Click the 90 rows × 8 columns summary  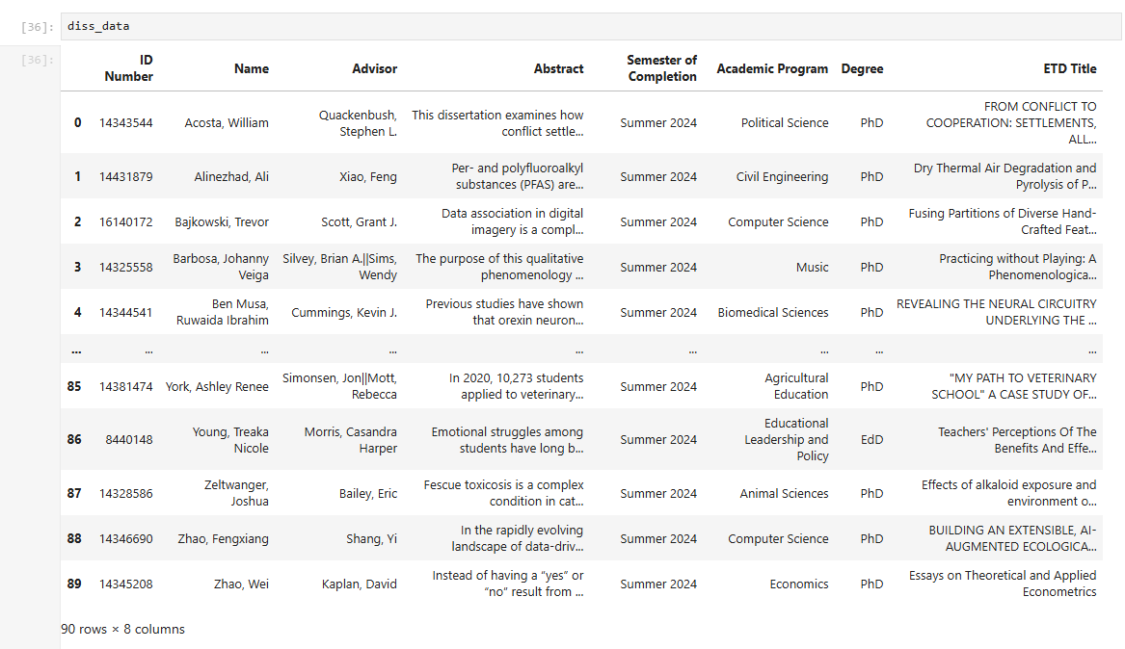(122, 629)
